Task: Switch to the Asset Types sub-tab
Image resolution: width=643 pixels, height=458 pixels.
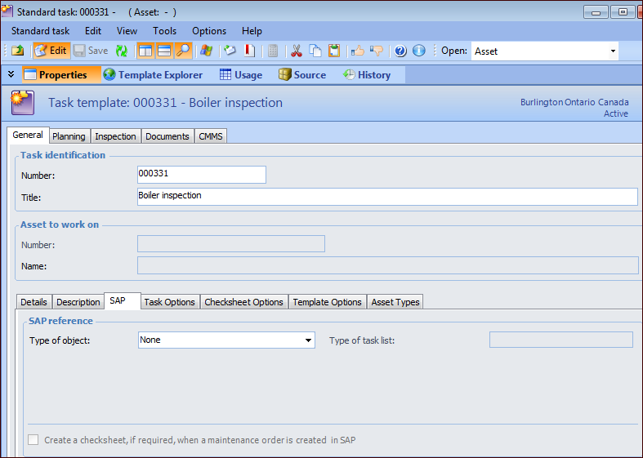Action: [x=395, y=302]
